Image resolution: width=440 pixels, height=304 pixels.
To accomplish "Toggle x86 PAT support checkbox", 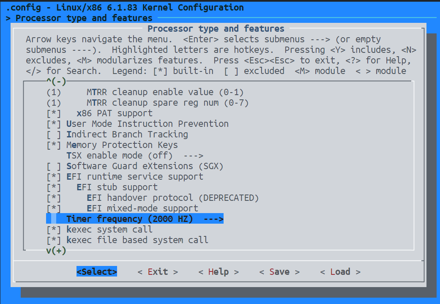I will click(x=54, y=113).
